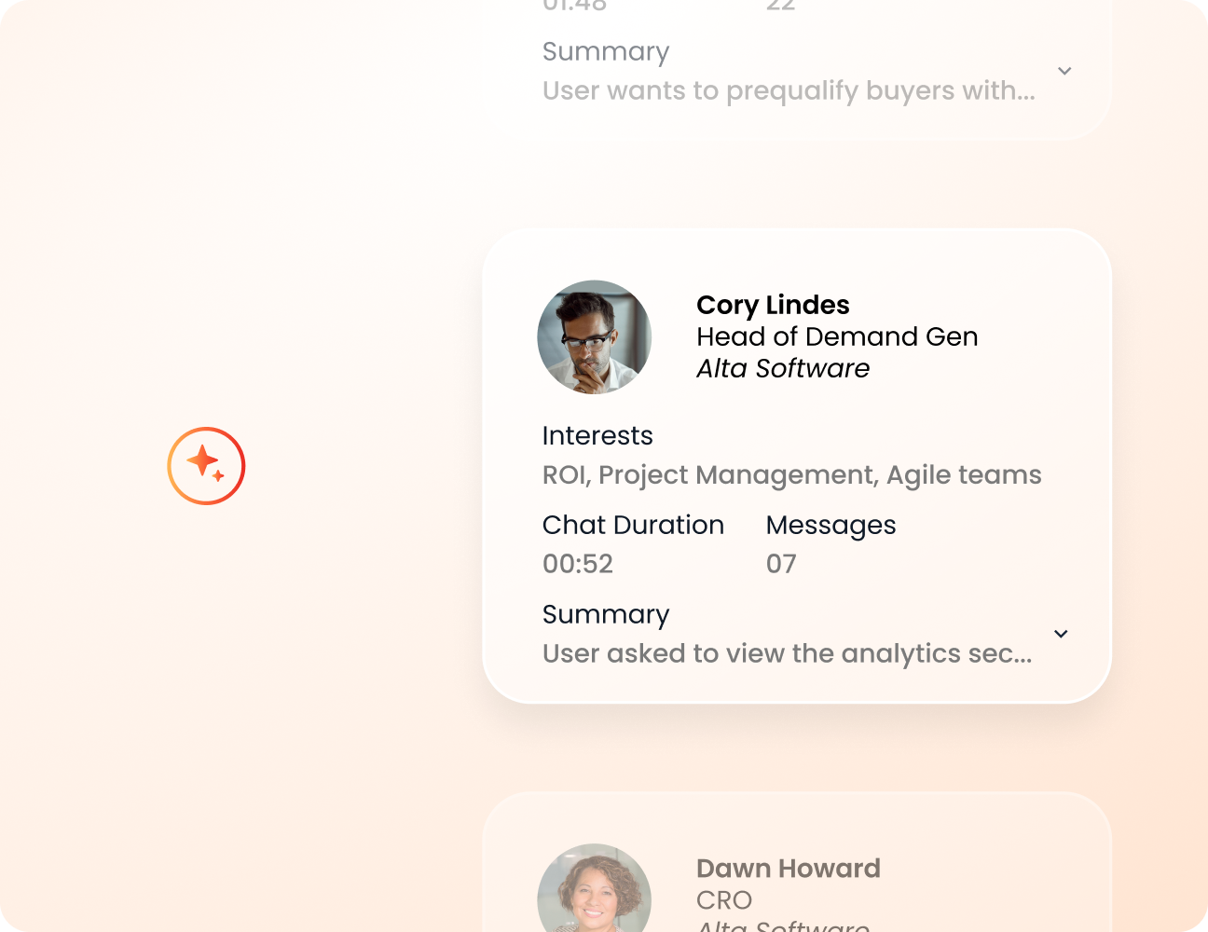Click the Head of Demand Gen title

click(836, 336)
